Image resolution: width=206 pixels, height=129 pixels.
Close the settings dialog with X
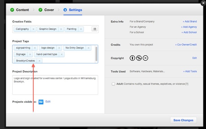point(203,3)
